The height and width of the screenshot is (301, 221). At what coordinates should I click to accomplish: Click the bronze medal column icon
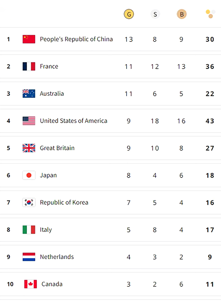tap(182, 14)
